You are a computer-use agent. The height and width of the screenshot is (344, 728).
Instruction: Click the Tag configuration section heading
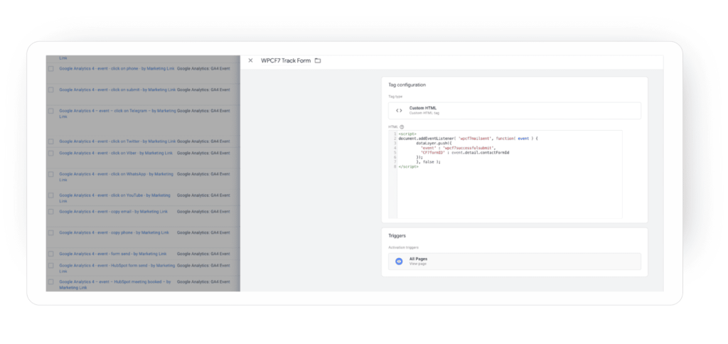pos(407,85)
